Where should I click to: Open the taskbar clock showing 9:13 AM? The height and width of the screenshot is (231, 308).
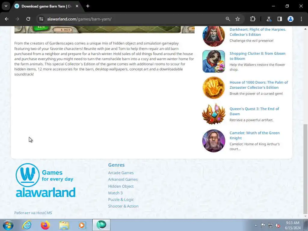tap(293, 225)
